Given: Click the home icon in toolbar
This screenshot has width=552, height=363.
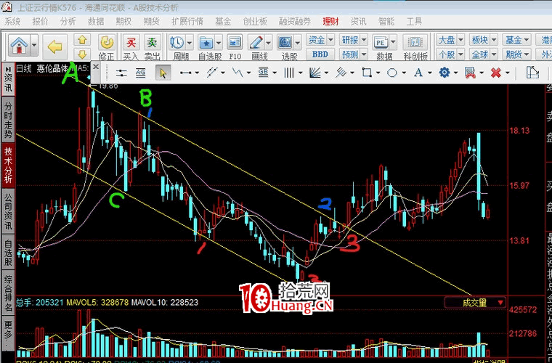Looking at the screenshot, I should pyautogui.click(x=20, y=45).
